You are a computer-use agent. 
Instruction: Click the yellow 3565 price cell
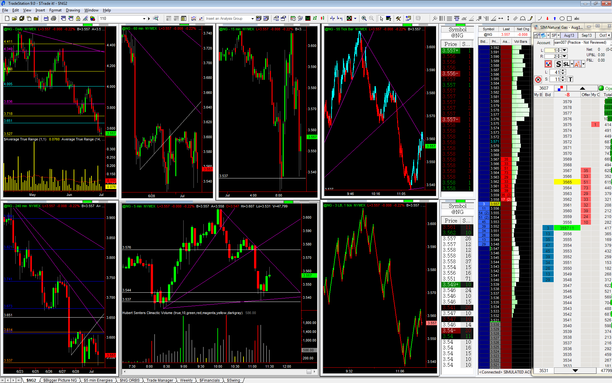(x=567, y=182)
